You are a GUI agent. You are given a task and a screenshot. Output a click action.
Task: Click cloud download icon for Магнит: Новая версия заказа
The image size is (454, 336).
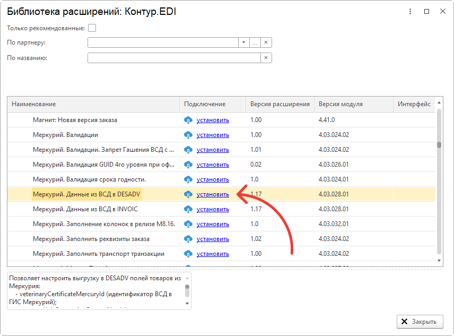pos(188,120)
